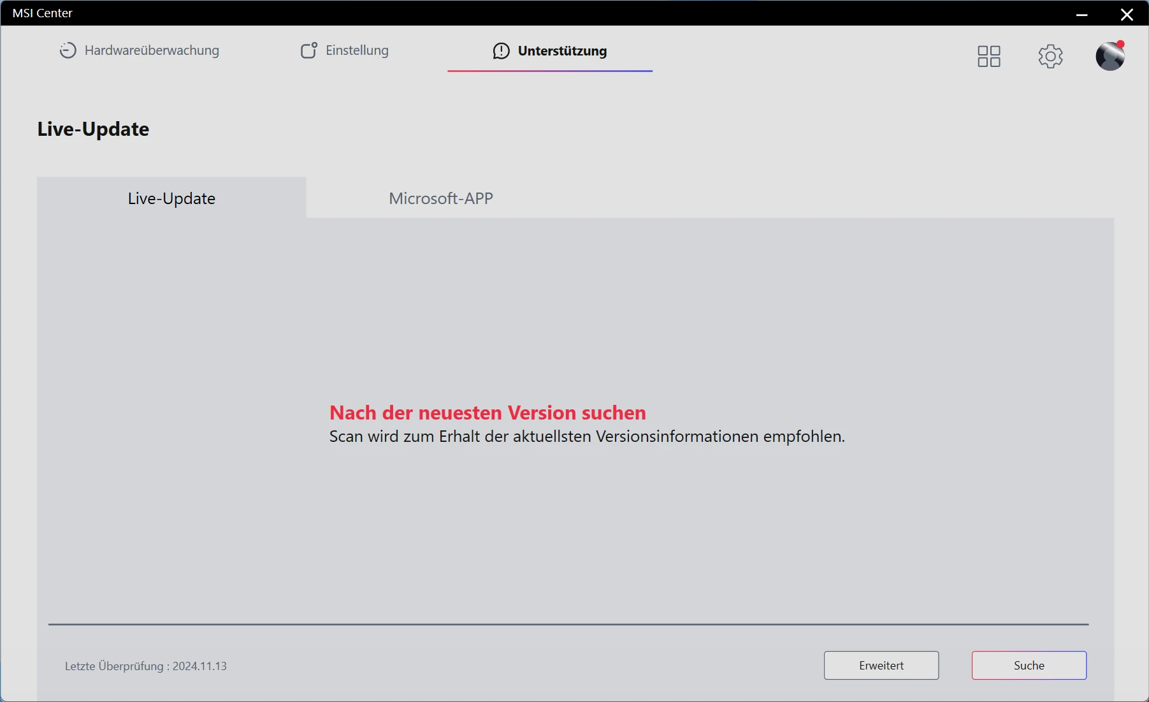Select the Unterstützung tab label
This screenshot has height=702, width=1149.
coord(562,51)
